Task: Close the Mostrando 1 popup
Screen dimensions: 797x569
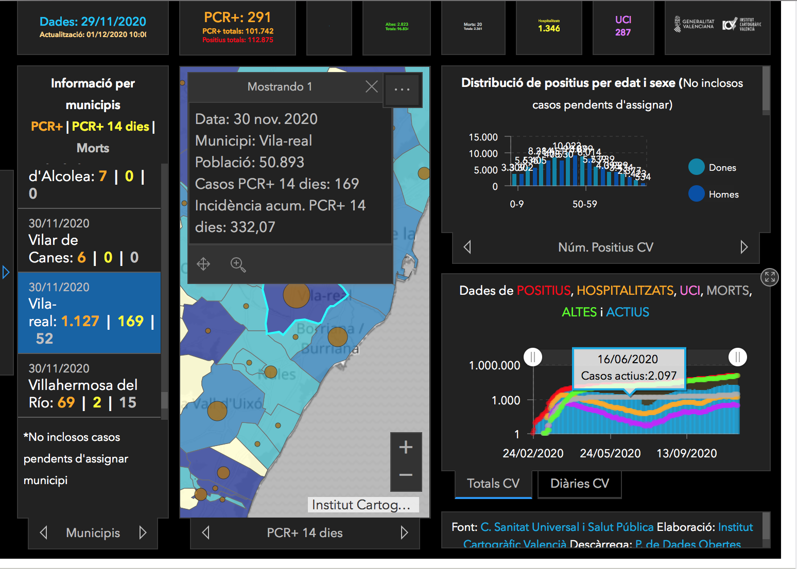Action: click(371, 86)
